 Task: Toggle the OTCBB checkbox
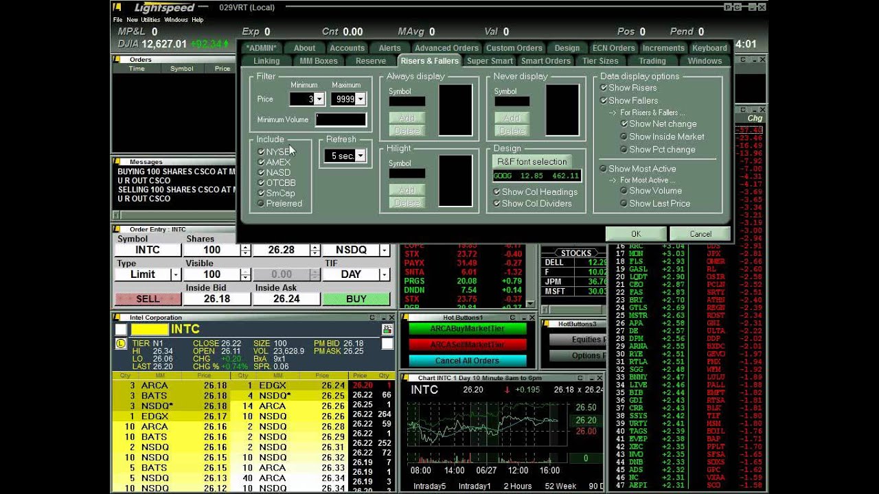[261, 183]
